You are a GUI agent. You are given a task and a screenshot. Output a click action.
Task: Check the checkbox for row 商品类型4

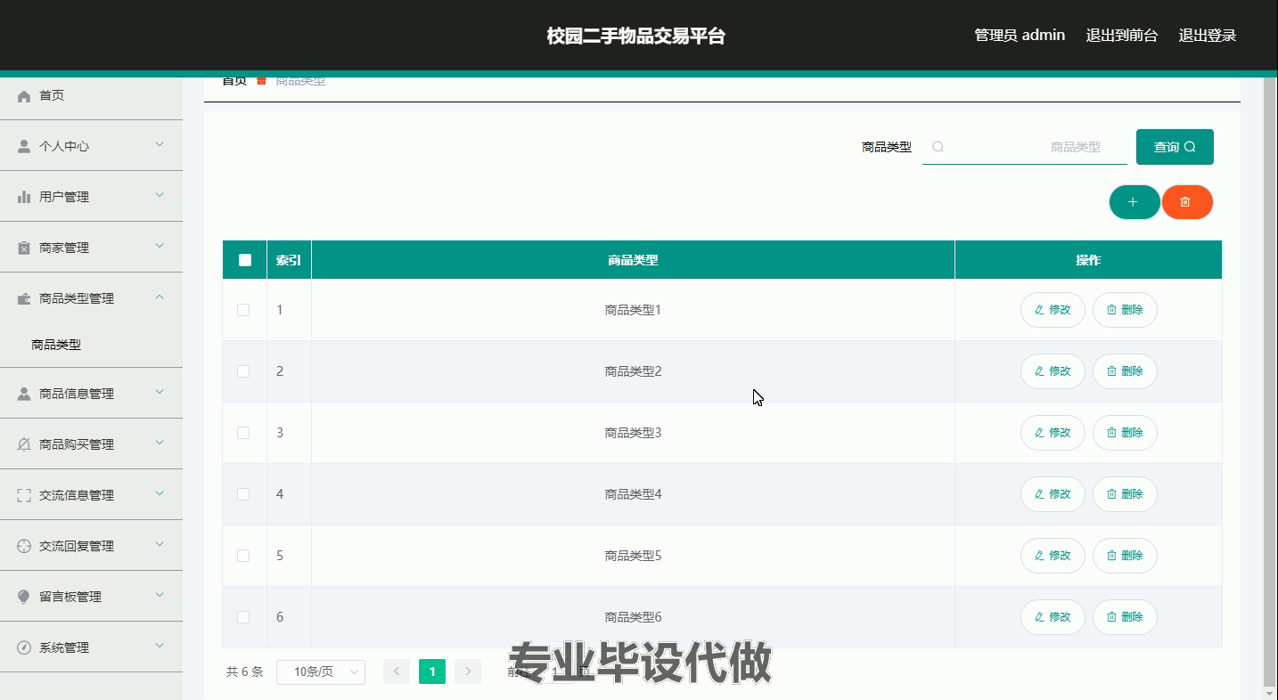pos(243,494)
